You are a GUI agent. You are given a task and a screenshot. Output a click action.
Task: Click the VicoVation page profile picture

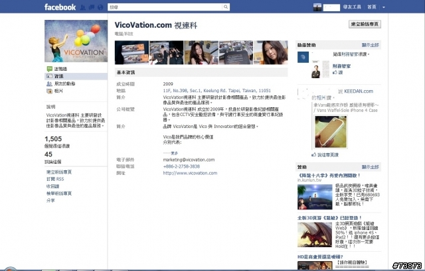coord(76,41)
